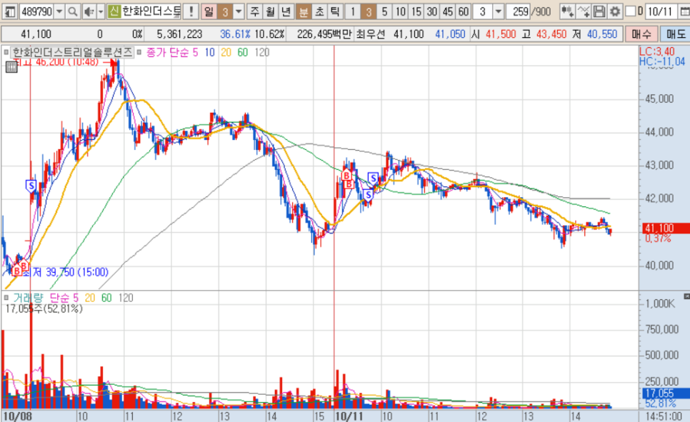
Task: Open the dropdown next to 일 3
Action: [239, 11]
